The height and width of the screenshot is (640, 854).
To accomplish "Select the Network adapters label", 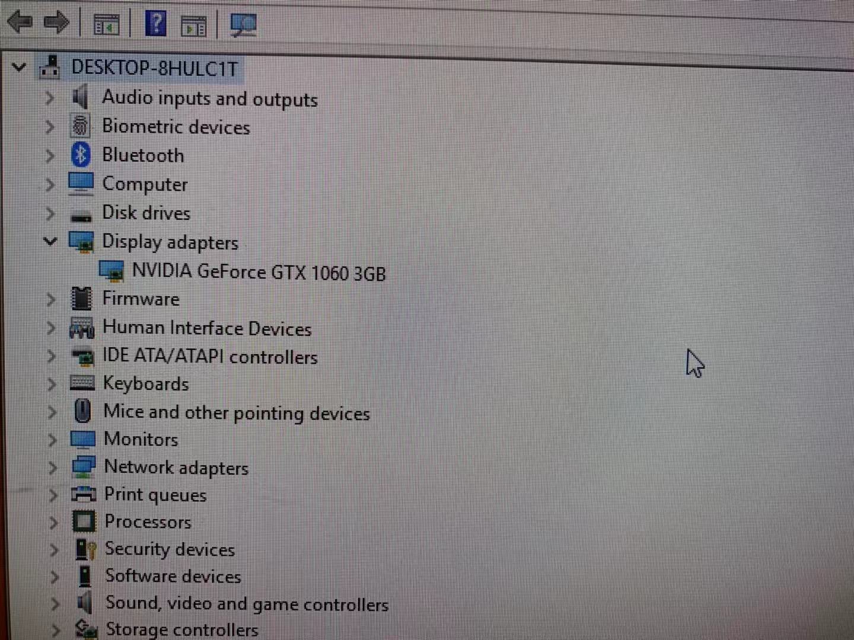I will pyautogui.click(x=176, y=468).
